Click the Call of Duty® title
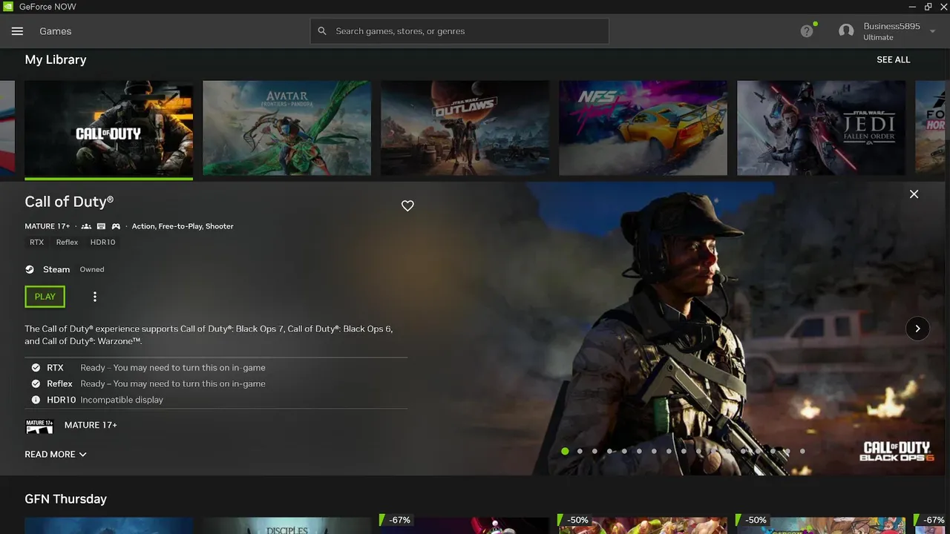This screenshot has height=534, width=950. [x=69, y=202]
